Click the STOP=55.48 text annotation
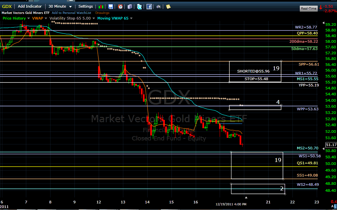 click(x=256, y=79)
